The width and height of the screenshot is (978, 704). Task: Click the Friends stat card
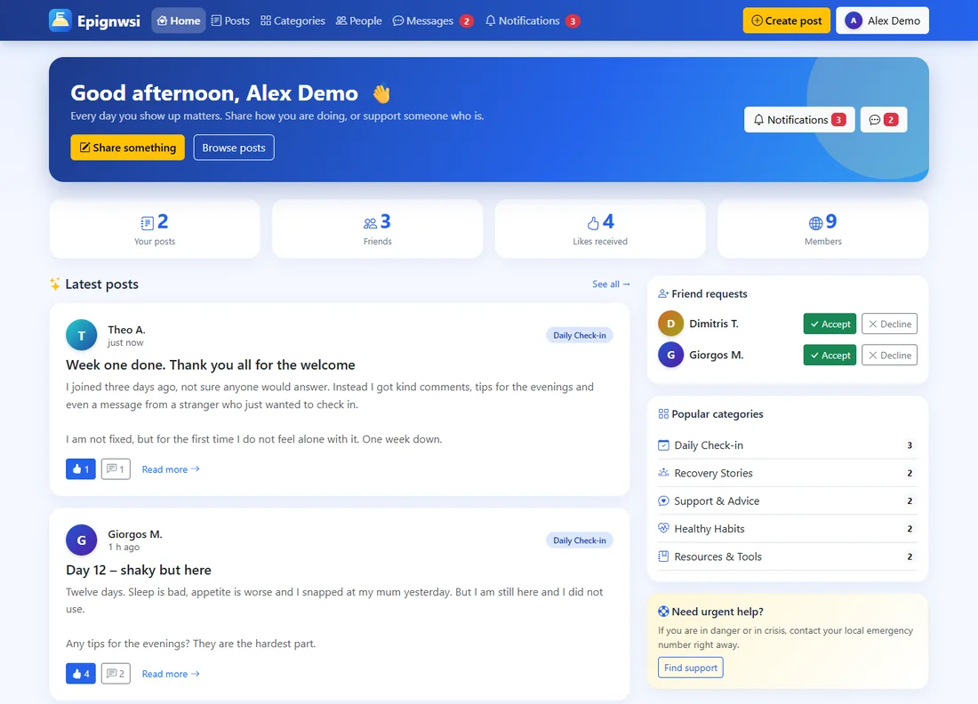(x=377, y=228)
